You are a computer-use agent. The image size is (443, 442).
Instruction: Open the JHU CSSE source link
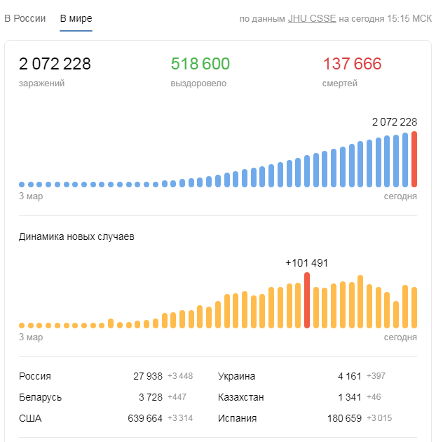pyautogui.click(x=311, y=18)
